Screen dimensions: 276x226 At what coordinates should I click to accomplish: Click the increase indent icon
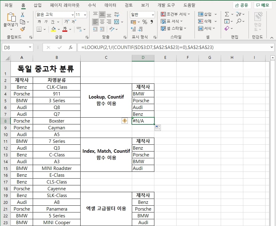(x=102, y=29)
